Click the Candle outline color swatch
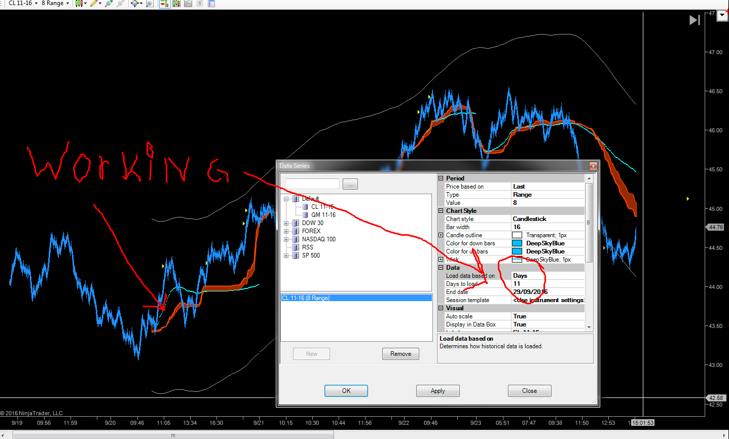The width and height of the screenshot is (729, 439). (x=517, y=235)
